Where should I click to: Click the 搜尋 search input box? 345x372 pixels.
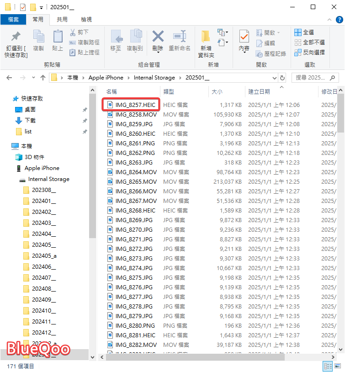[x=310, y=78]
